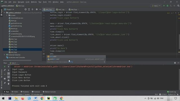Viewport: 180px width, 101px height.
Task: Open chromedriver.exe in project tree
Action: tap(17, 18)
